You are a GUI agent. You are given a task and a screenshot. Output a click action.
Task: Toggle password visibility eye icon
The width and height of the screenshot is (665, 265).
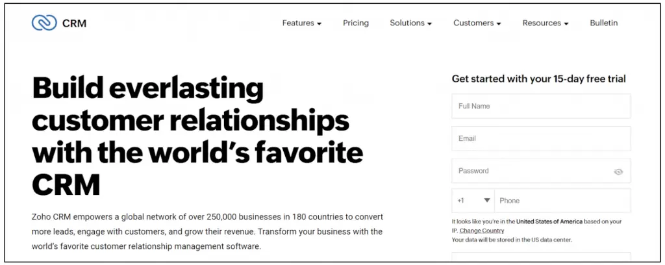coord(618,171)
